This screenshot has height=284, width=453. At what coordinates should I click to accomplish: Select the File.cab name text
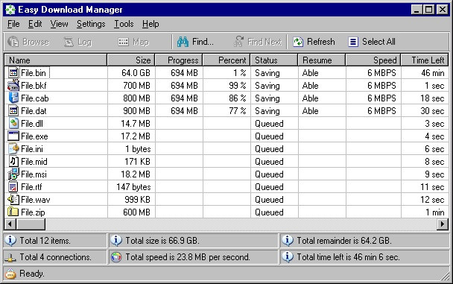(x=35, y=98)
